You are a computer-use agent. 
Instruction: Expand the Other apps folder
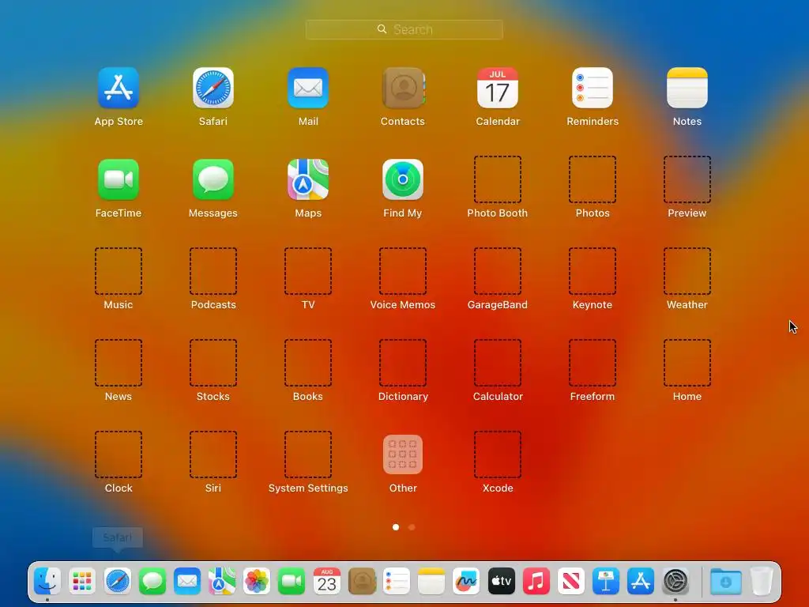pyautogui.click(x=403, y=454)
